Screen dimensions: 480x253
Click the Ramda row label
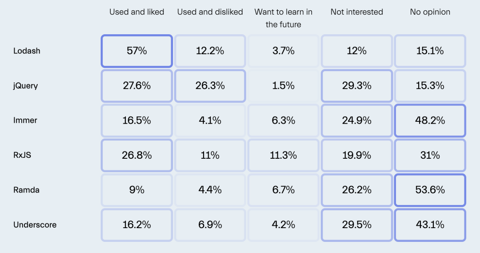(x=26, y=190)
